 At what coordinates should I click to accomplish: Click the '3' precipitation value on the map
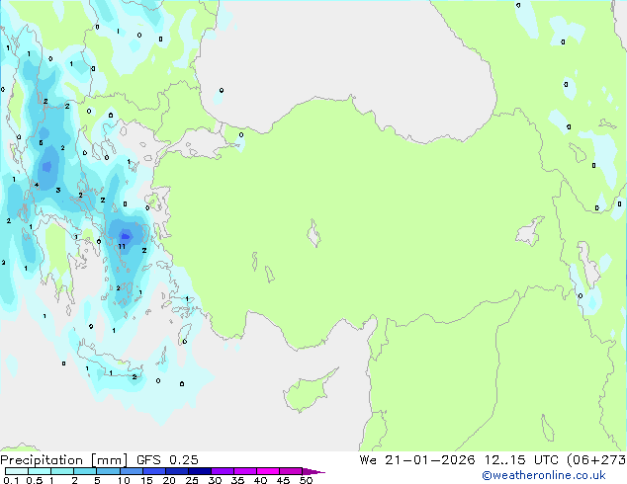(x=58, y=190)
